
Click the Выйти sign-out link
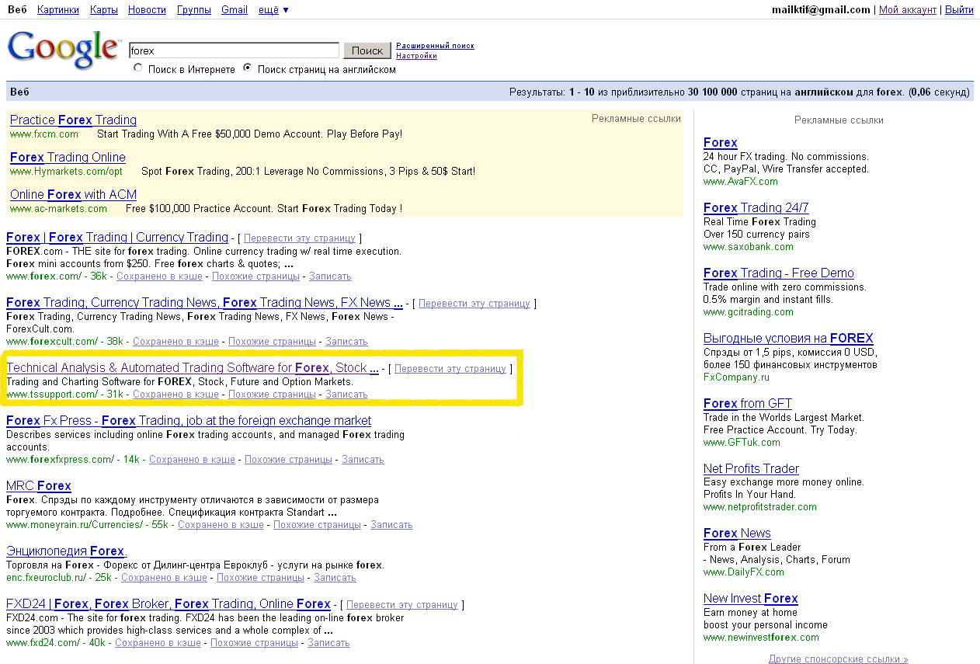pyautogui.click(x=959, y=10)
